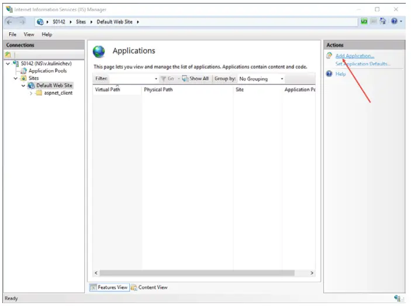The height and width of the screenshot is (306, 411).
Task: Select Application Pools in Connections tree
Action: [x=47, y=71]
